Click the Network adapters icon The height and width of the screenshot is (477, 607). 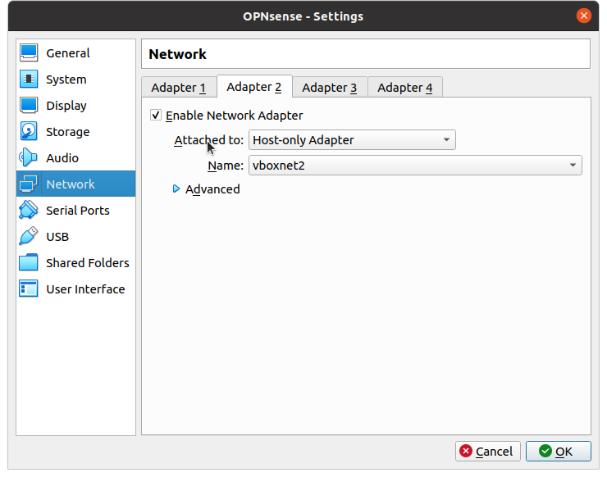click(x=29, y=184)
